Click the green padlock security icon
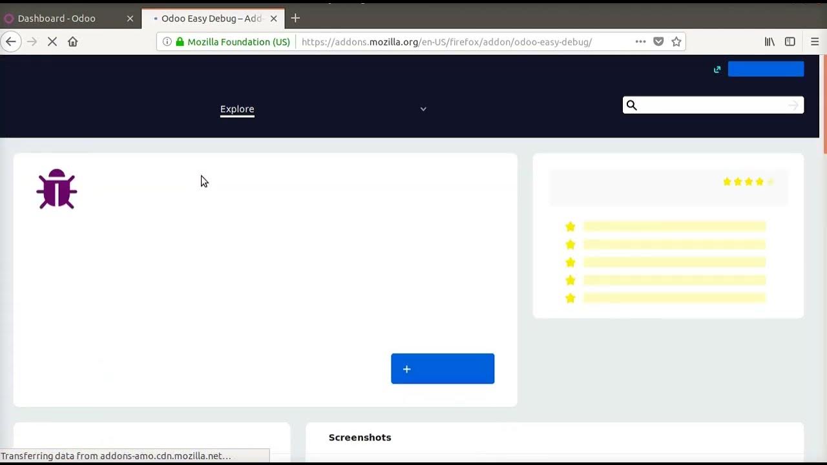Screen dimensions: 827x465 pyautogui.click(x=180, y=41)
